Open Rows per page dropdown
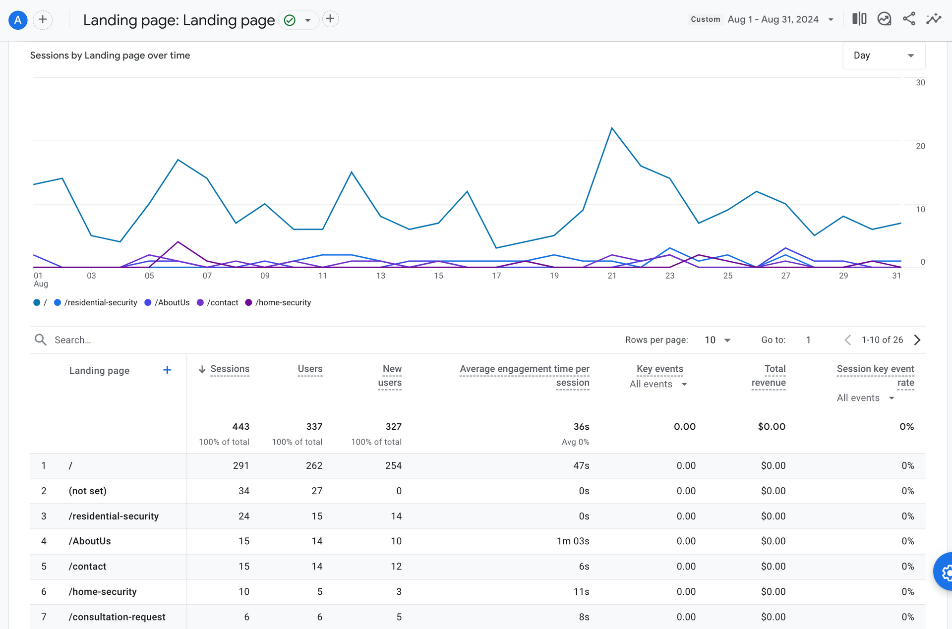This screenshot has width=952, height=629. [x=717, y=340]
